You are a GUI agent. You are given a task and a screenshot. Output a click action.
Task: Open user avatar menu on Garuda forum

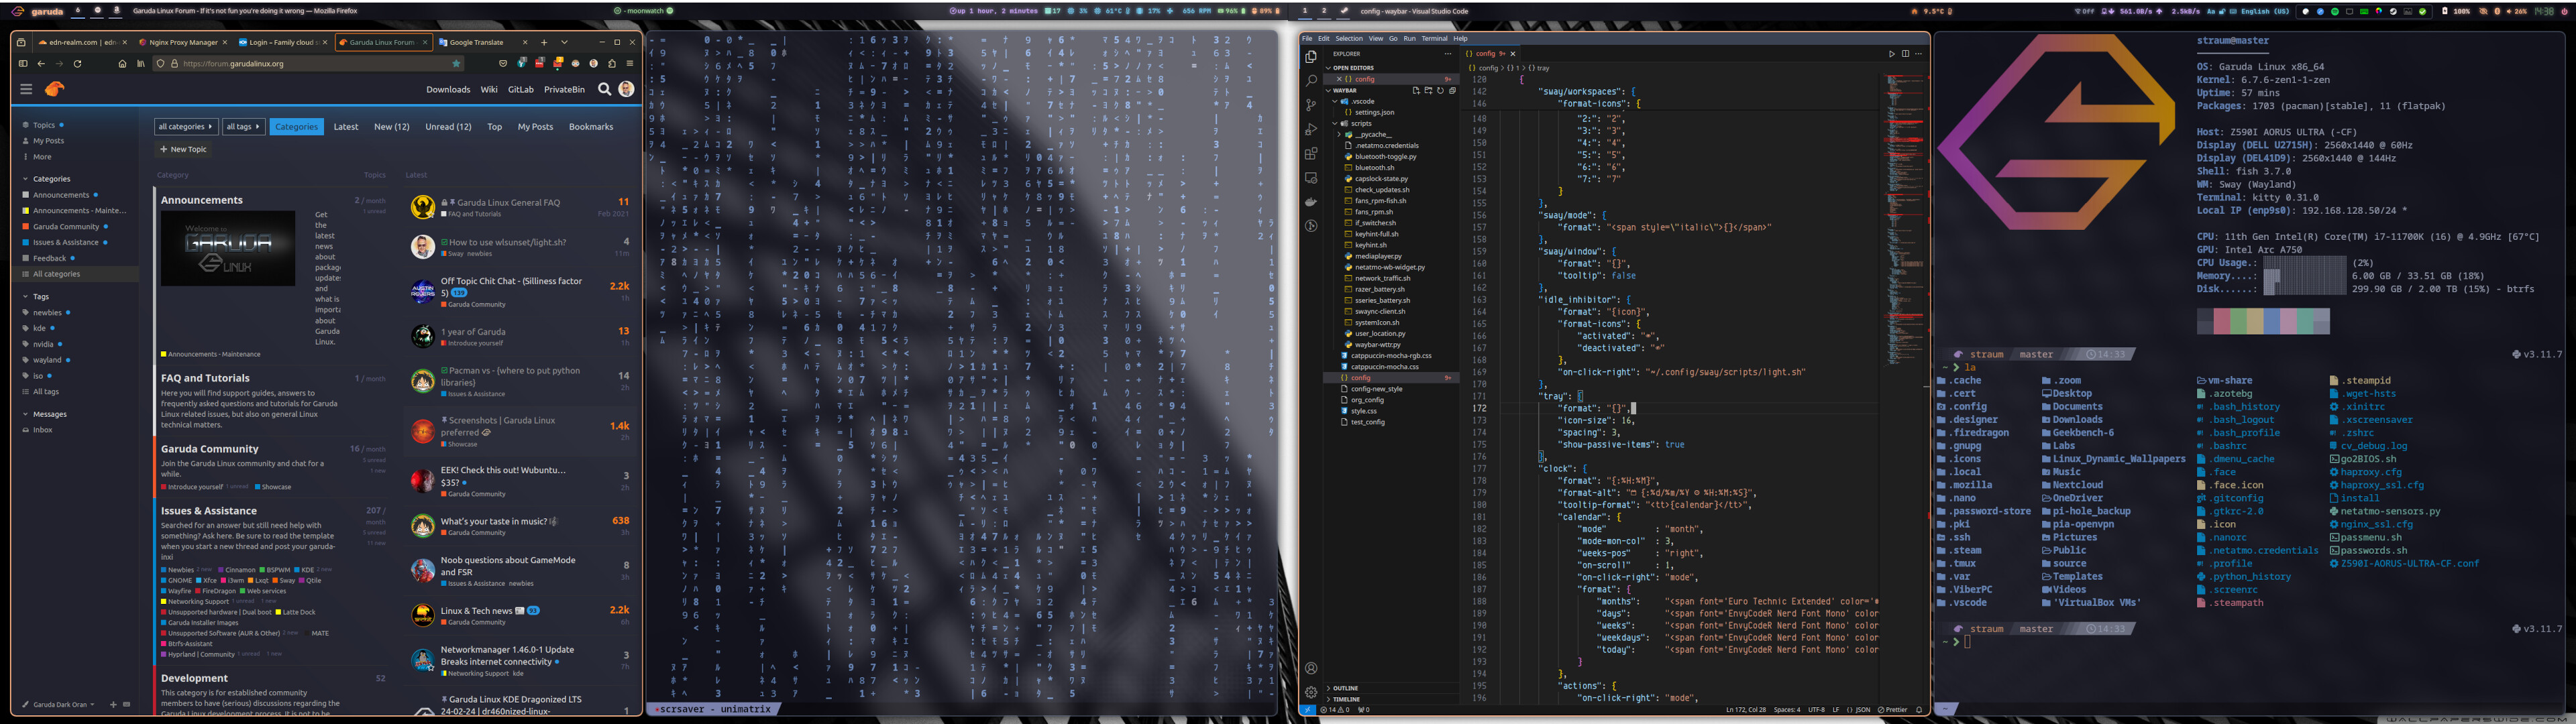point(626,89)
